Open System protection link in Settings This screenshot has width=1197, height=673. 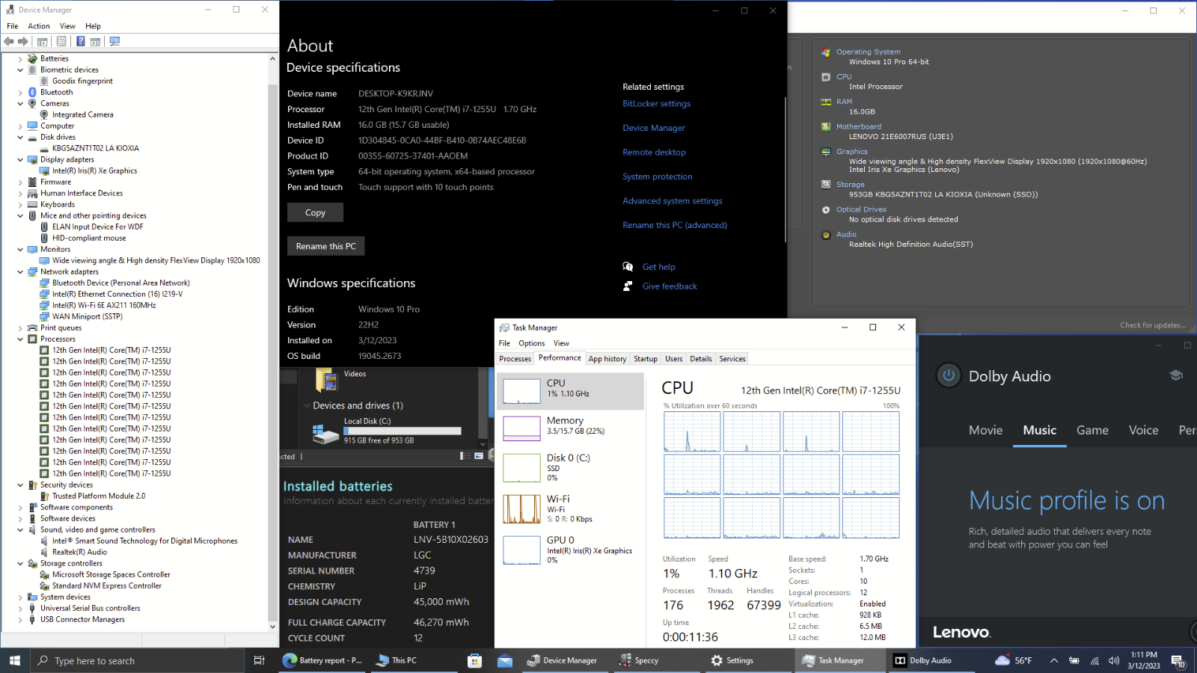(658, 176)
